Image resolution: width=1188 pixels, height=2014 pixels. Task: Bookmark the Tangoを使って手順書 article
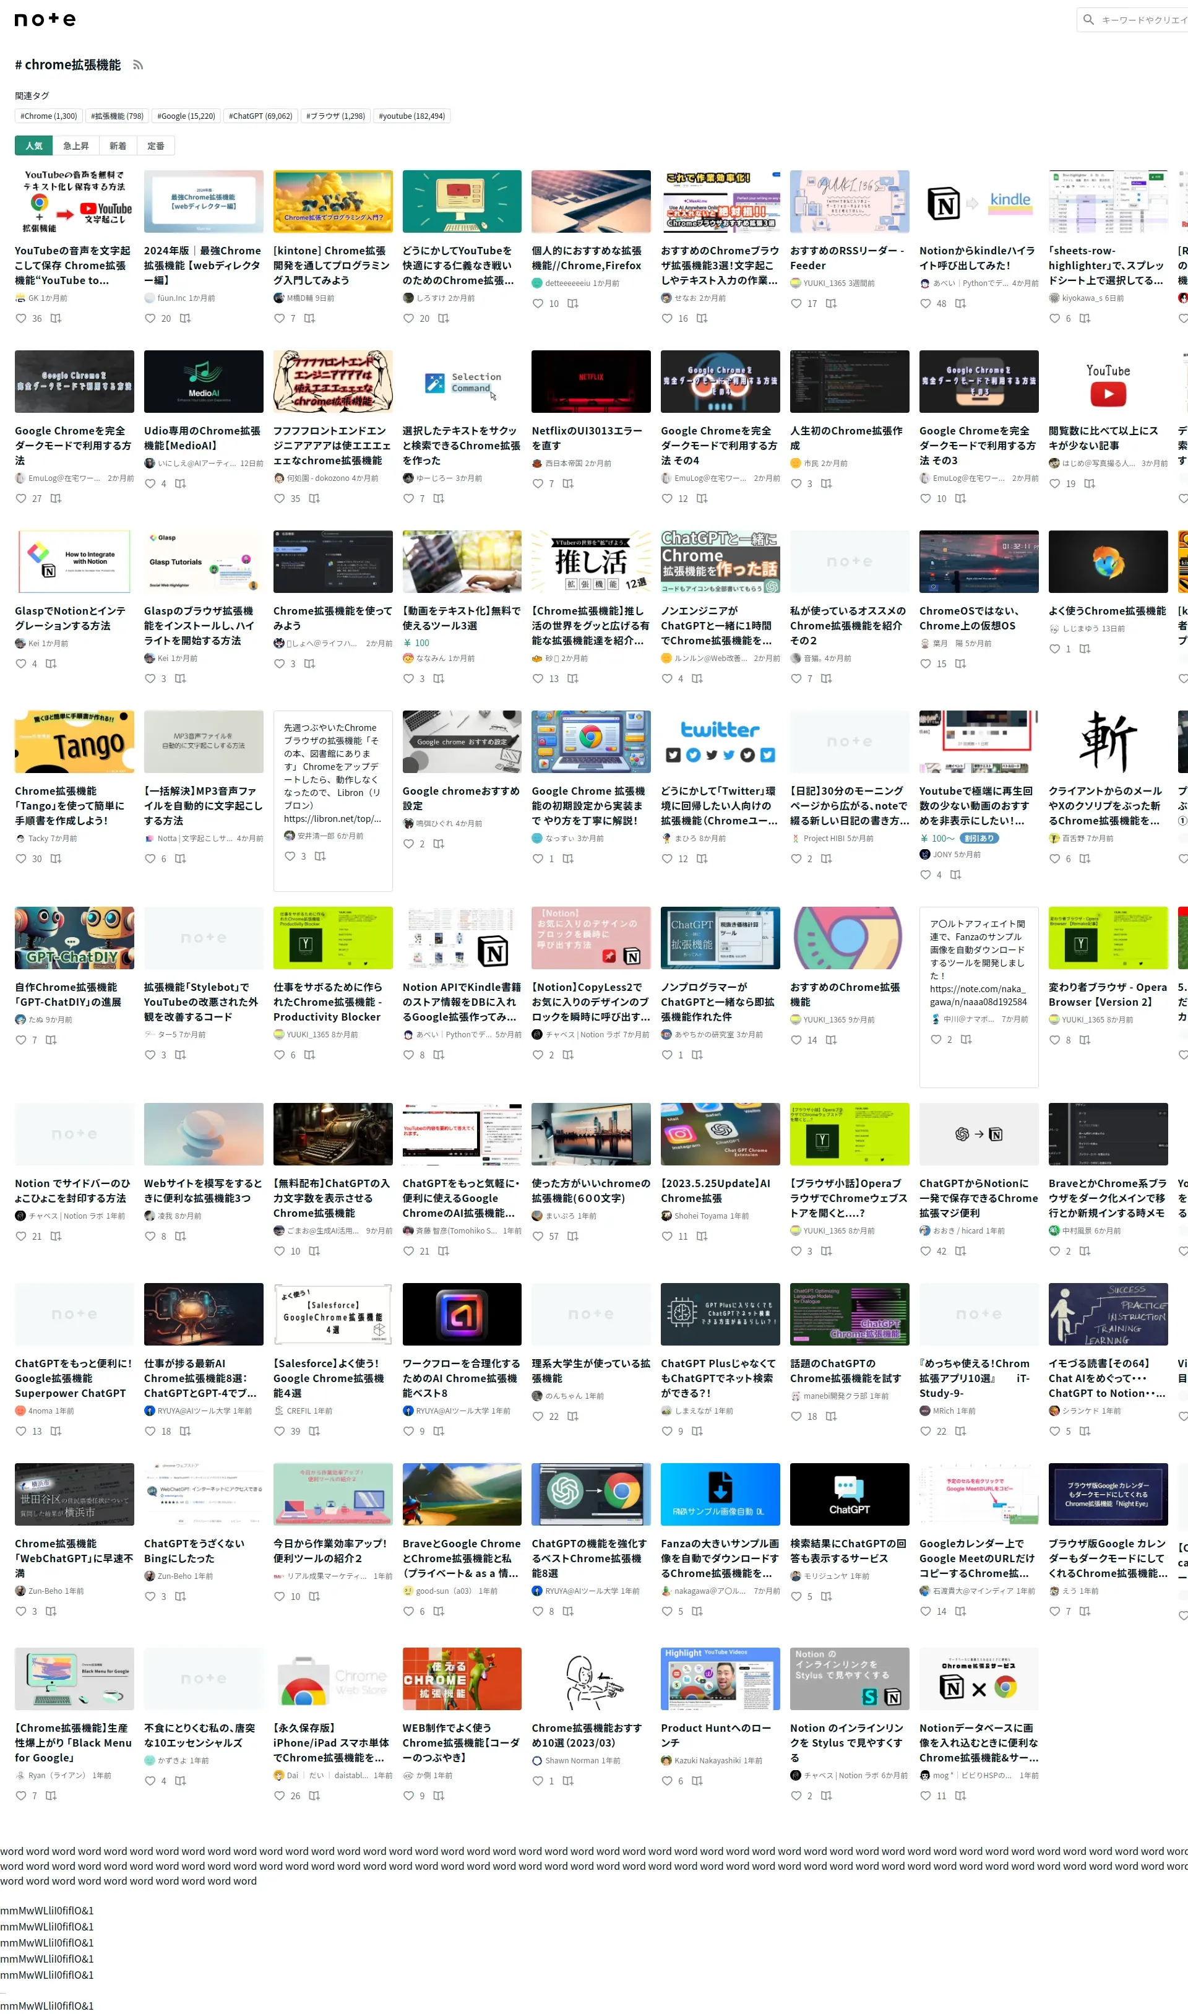coord(56,858)
